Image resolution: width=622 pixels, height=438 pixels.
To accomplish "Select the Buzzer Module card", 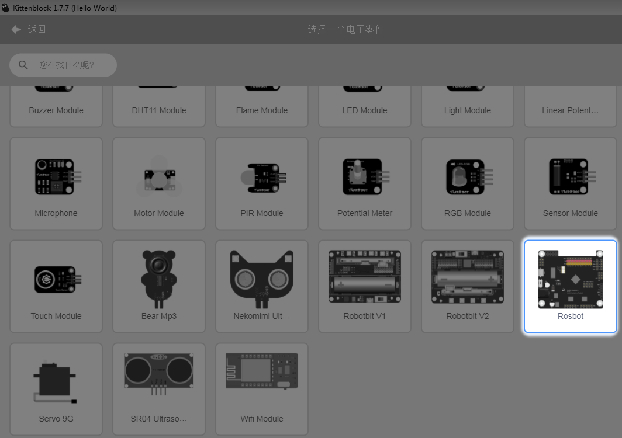I will [56, 106].
